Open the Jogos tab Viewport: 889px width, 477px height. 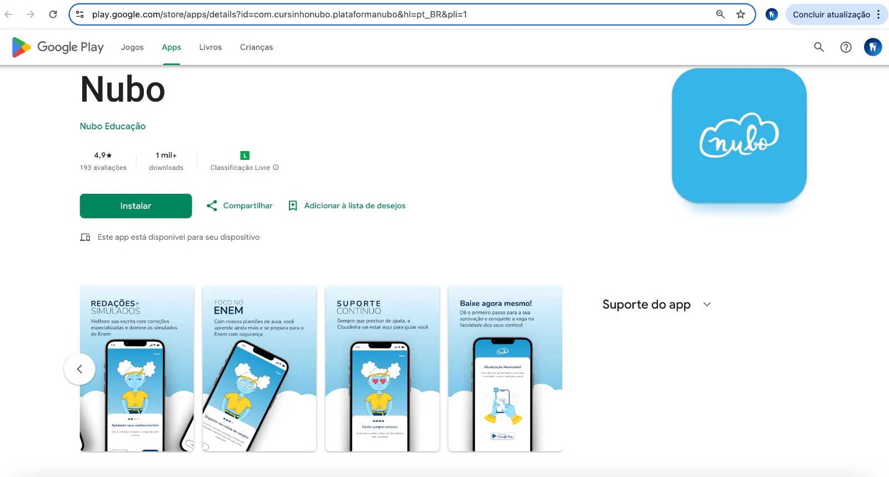132,47
